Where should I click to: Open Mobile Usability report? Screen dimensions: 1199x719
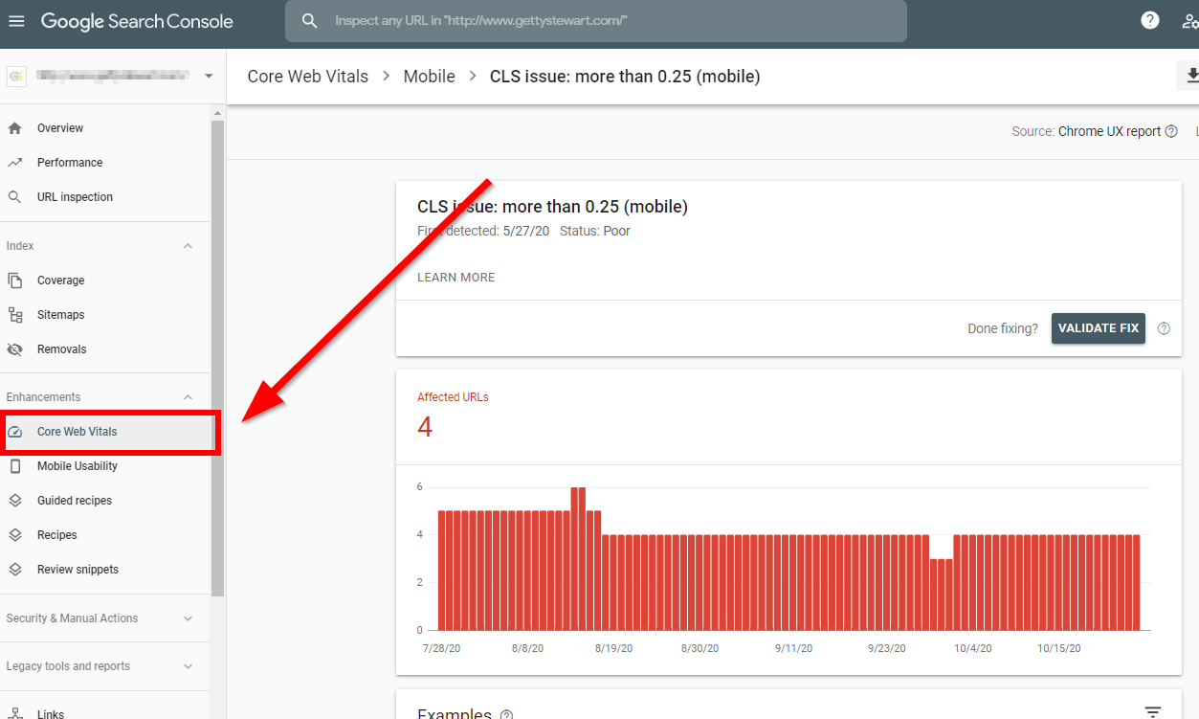point(77,466)
